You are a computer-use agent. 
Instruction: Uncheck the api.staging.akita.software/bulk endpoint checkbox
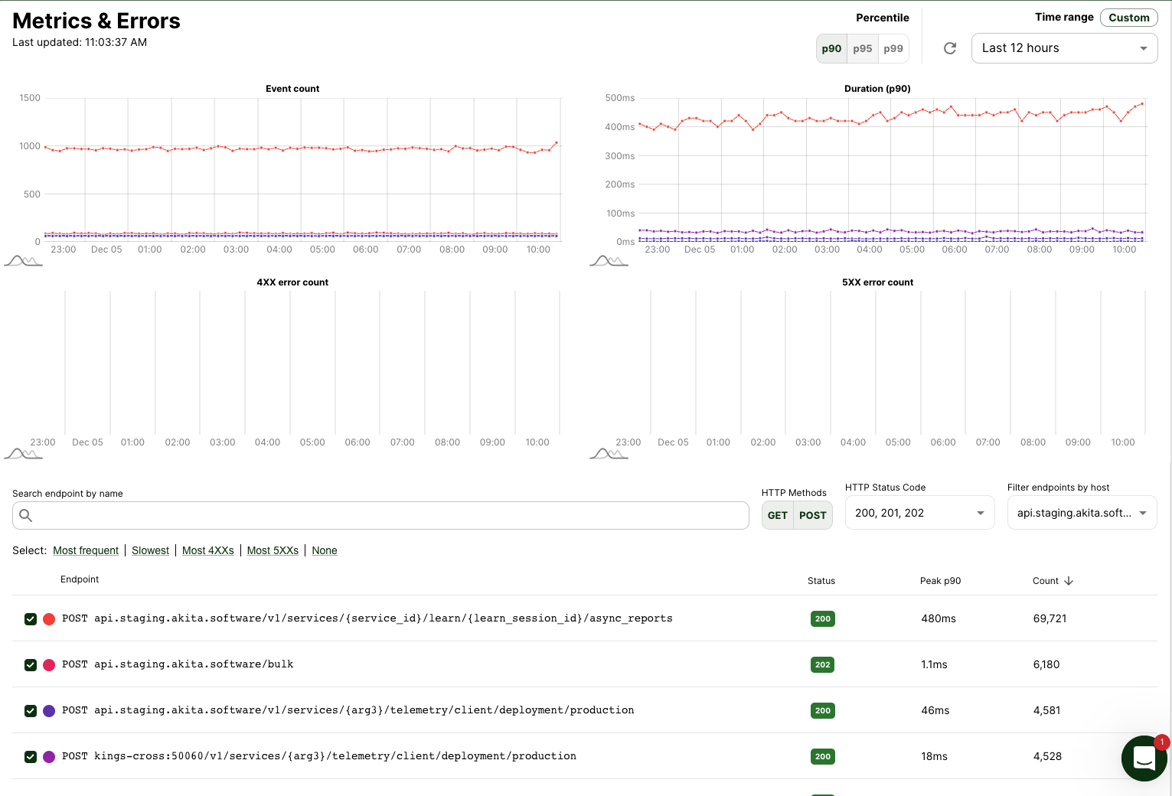[x=31, y=665]
